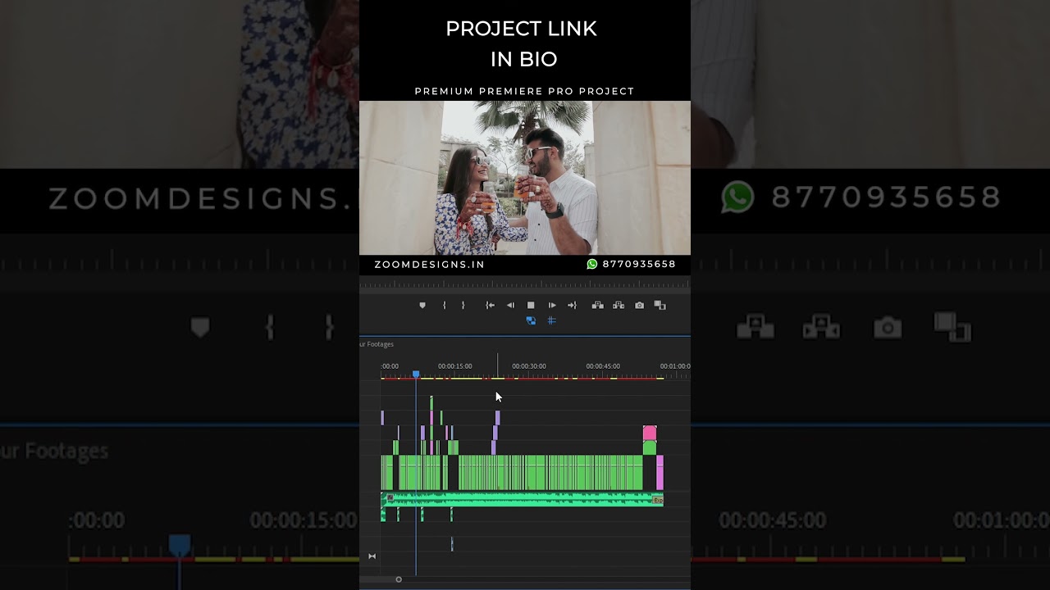Click the 'PROJECT LINK IN BIO' heading
The height and width of the screenshot is (590, 1050).
[522, 43]
